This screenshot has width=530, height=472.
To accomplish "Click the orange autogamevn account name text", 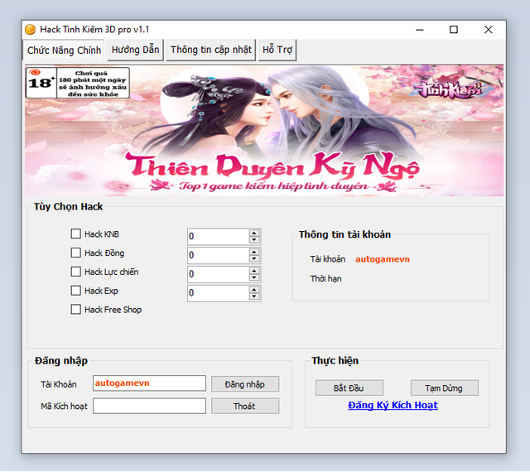I will (383, 259).
